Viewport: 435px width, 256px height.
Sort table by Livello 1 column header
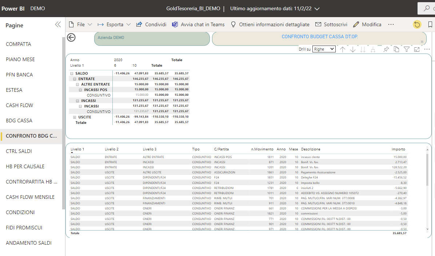77,149
